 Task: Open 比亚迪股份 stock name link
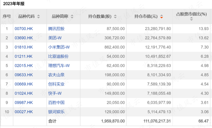click(58, 56)
